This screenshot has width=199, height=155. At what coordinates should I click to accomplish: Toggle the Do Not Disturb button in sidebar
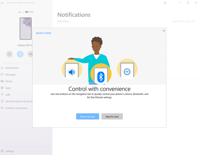coord(9,54)
